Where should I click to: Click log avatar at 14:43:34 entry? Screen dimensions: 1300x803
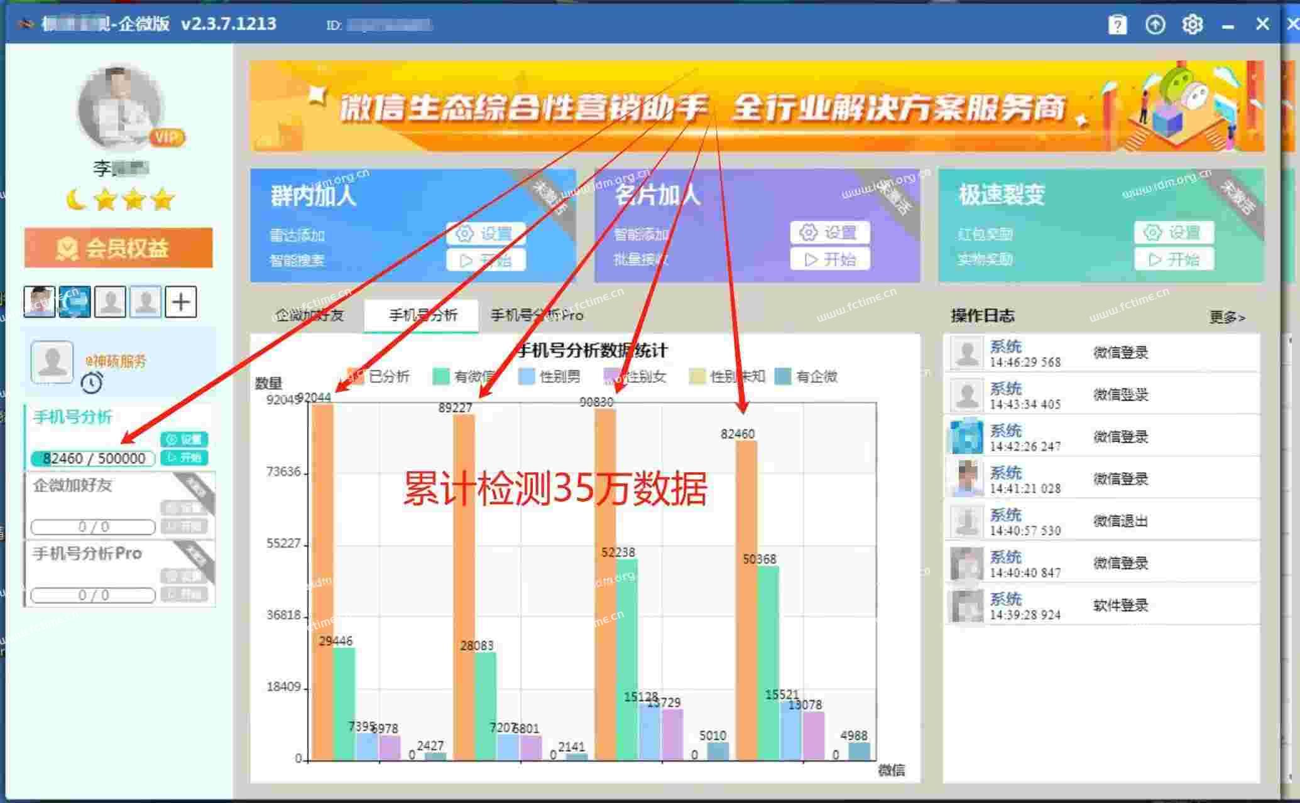[966, 395]
